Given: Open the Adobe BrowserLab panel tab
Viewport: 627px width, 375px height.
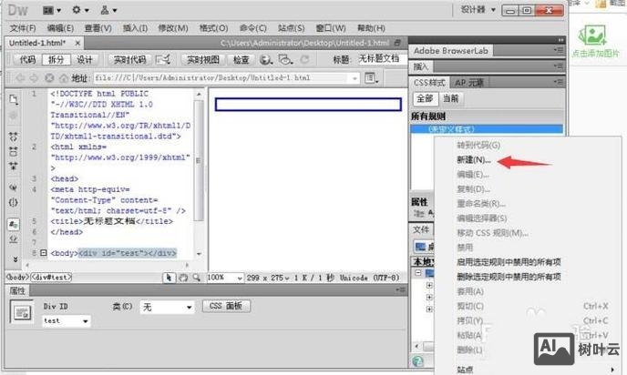Looking at the screenshot, I should point(450,51).
